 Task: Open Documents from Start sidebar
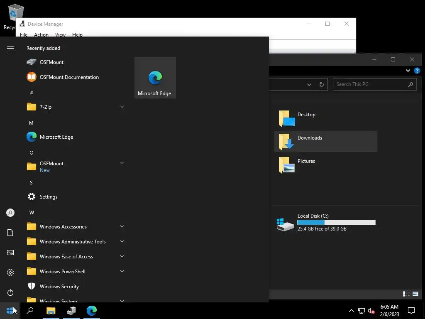click(10, 233)
